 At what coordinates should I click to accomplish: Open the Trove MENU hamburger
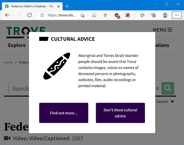163,30
